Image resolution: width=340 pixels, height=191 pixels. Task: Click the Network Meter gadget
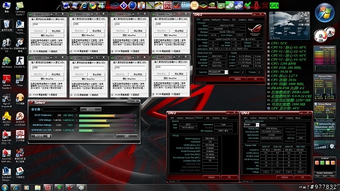pos(325,87)
